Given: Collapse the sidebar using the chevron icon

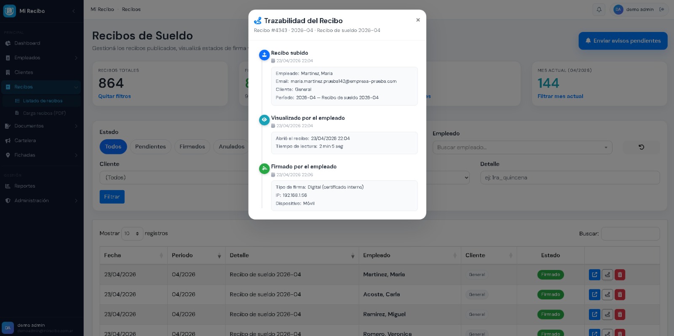Looking at the screenshot, I should point(74,11).
